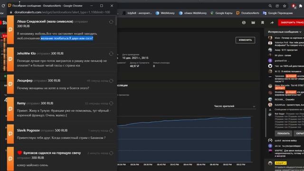The image size is (304, 171).
Task: Click the red heart icon next to Булгаков
Action: click(x=19, y=153)
